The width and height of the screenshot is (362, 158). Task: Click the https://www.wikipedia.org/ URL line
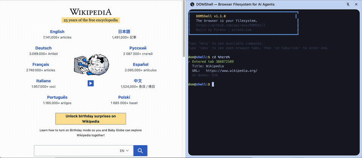click(232, 71)
